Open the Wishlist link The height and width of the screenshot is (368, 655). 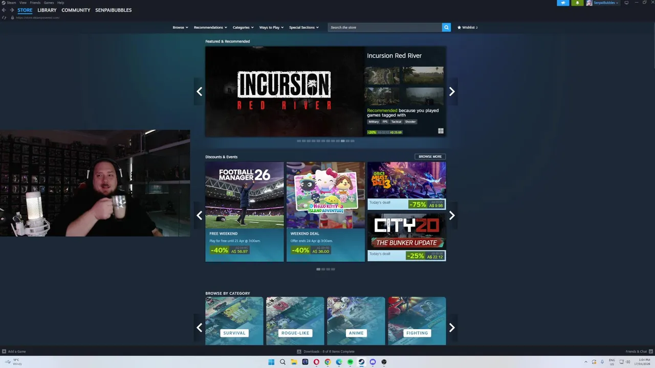467,27
